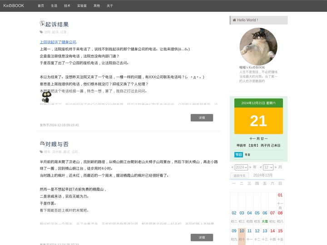Open the 关于 navigation item
Viewport: 327px width, 245px height.
point(110,5)
